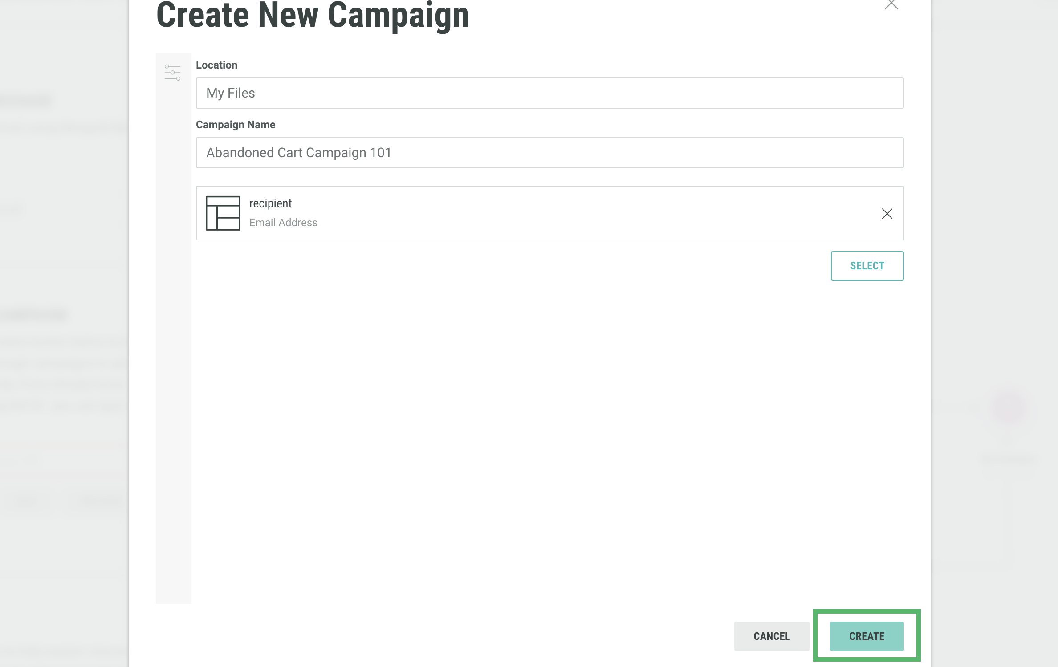
Task: Click the 'recipient' list name
Action: click(270, 203)
